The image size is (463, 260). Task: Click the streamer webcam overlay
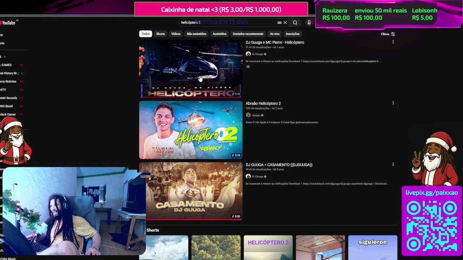click(x=74, y=211)
